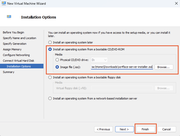The height and width of the screenshot is (136, 180).
Task: Click the Finish button
Action: [x=145, y=129]
